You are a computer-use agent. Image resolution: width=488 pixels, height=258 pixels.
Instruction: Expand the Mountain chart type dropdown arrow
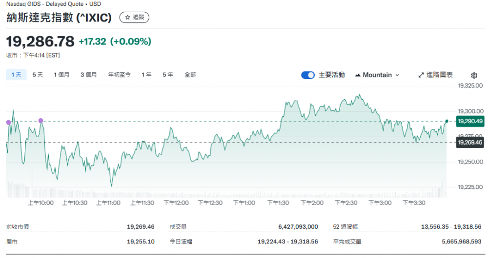(397, 75)
